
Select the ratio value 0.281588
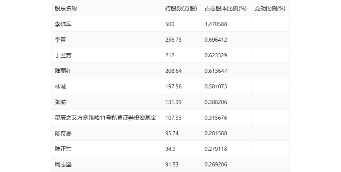click(x=216, y=133)
